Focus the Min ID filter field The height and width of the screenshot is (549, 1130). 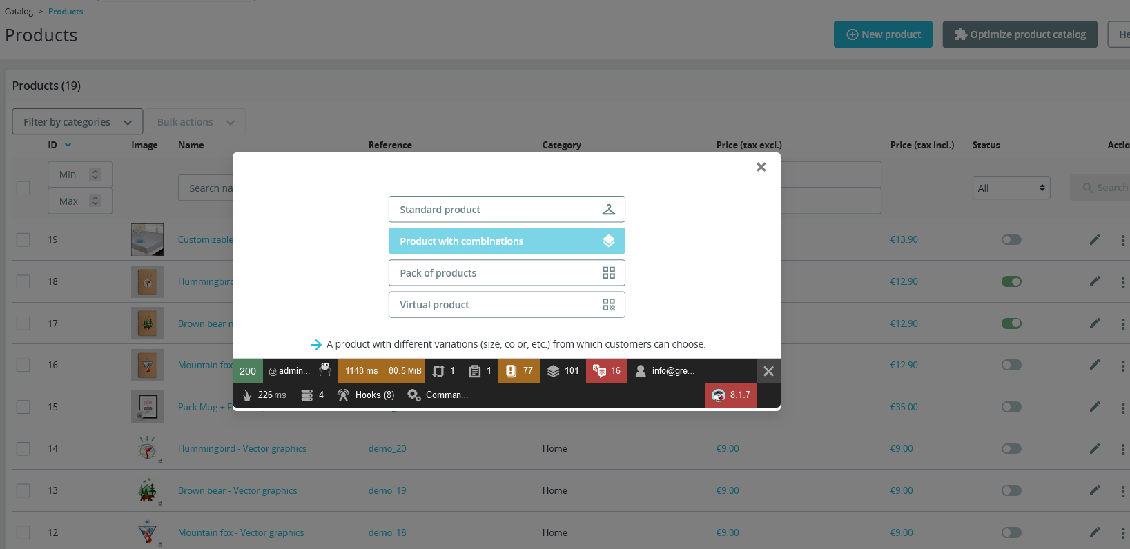(80, 174)
